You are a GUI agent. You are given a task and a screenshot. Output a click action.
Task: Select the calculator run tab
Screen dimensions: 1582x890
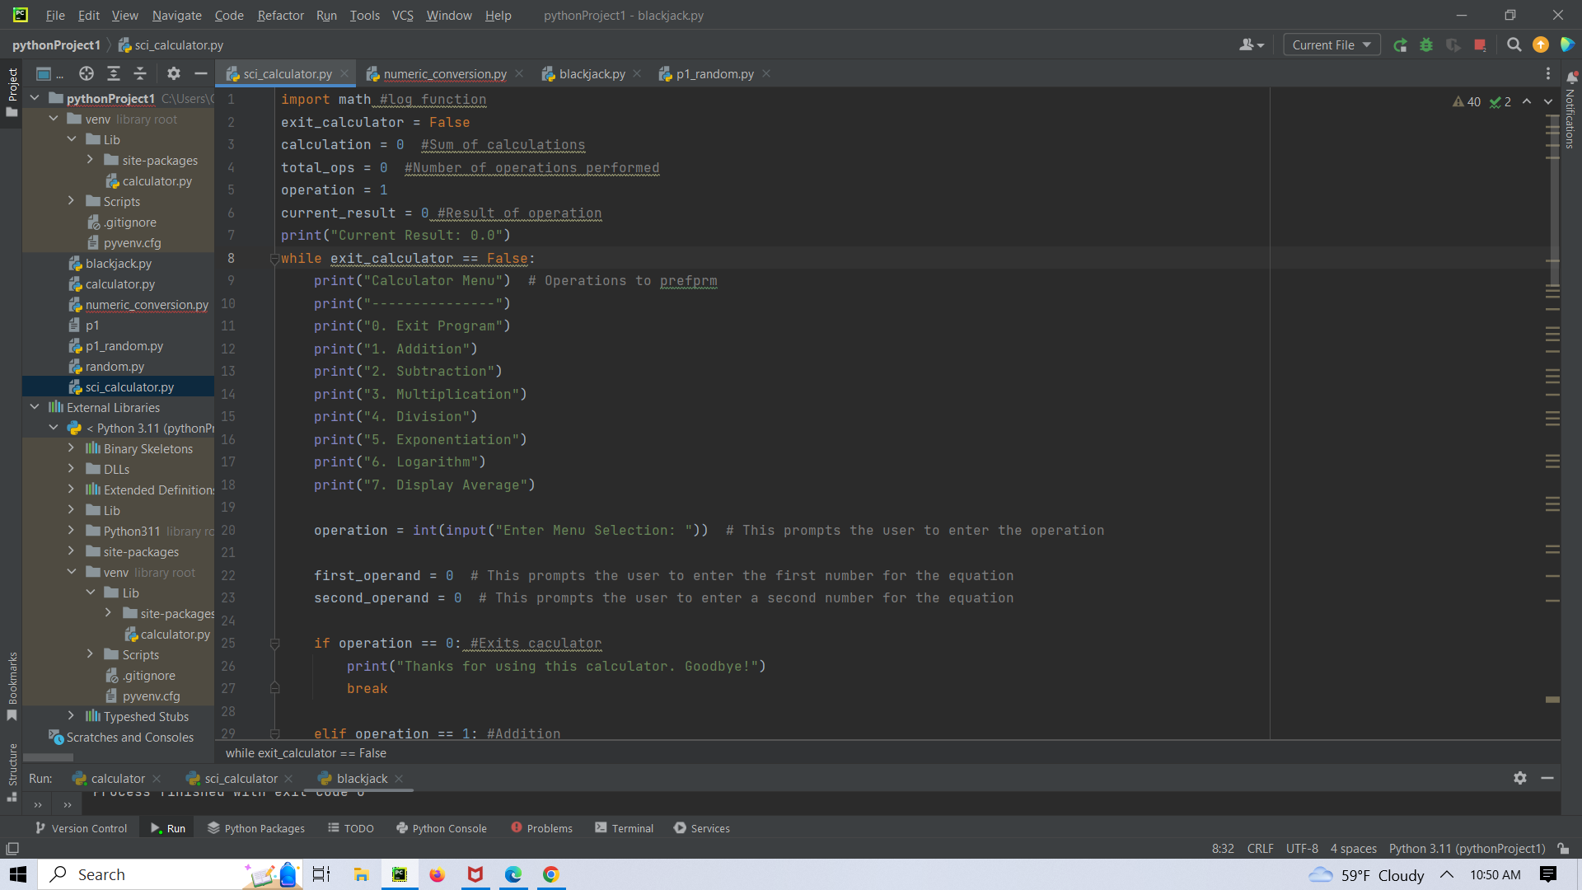(x=117, y=779)
